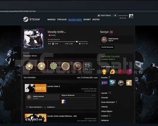
Task: Select the 10 year coin showcase item
Action: (77, 66)
